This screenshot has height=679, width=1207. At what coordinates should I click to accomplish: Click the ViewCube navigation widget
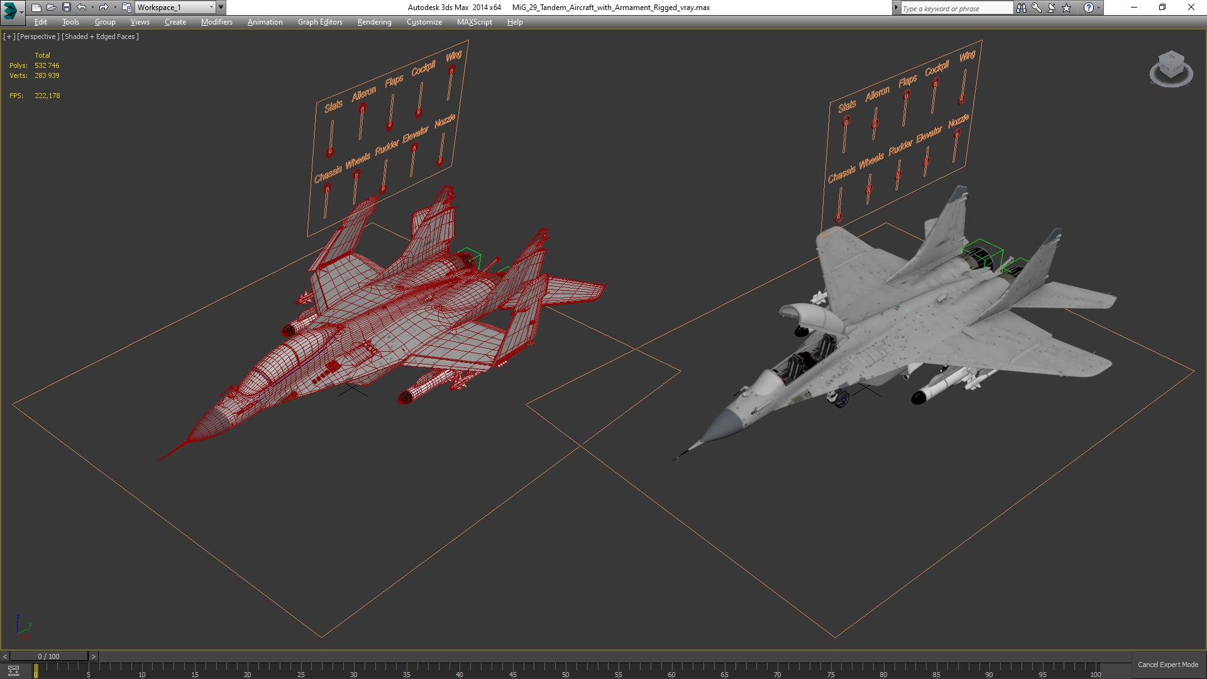tap(1171, 68)
